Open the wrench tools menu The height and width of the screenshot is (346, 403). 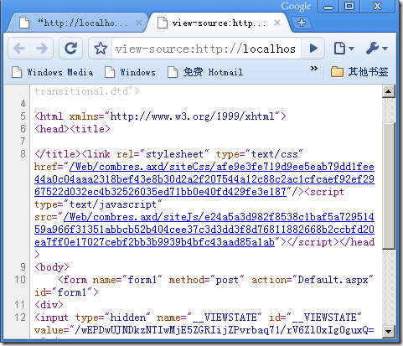point(376,49)
